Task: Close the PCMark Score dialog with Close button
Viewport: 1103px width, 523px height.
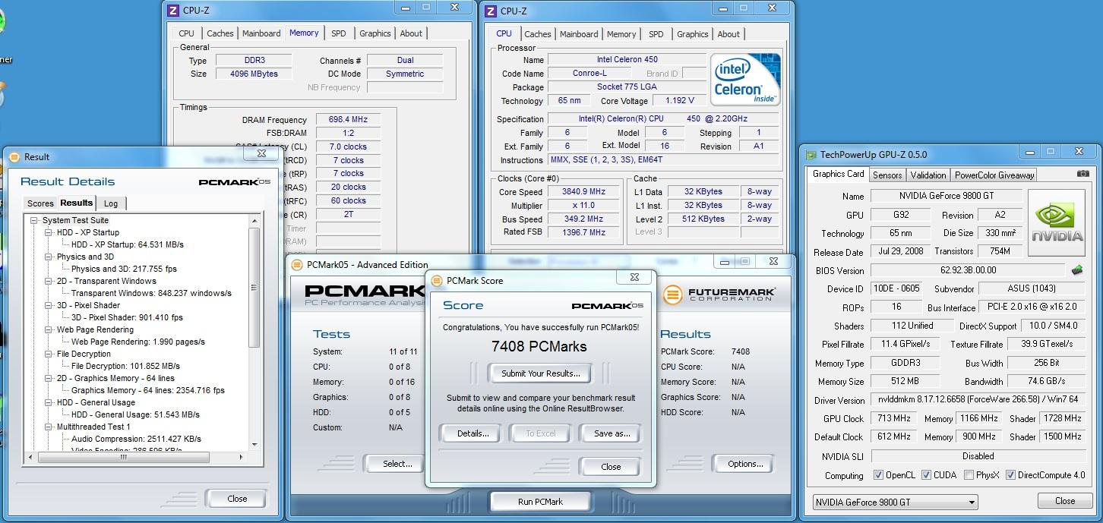Action: [x=611, y=467]
